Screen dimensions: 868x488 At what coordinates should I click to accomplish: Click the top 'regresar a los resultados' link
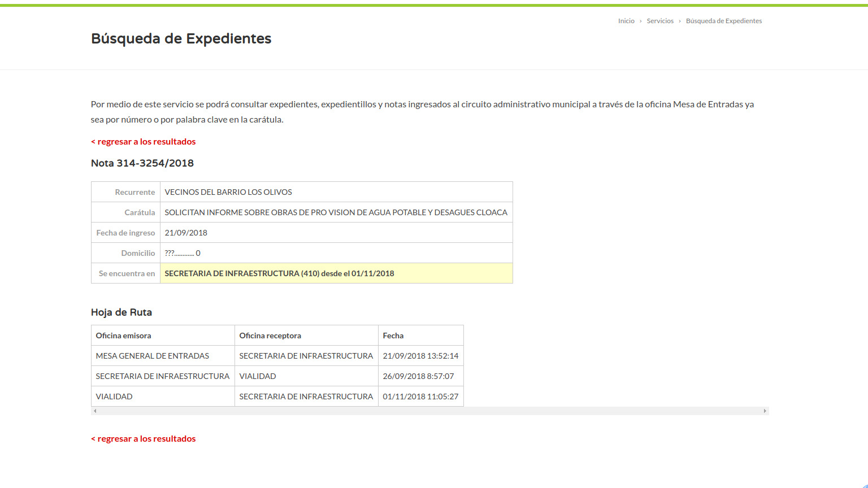click(x=144, y=142)
